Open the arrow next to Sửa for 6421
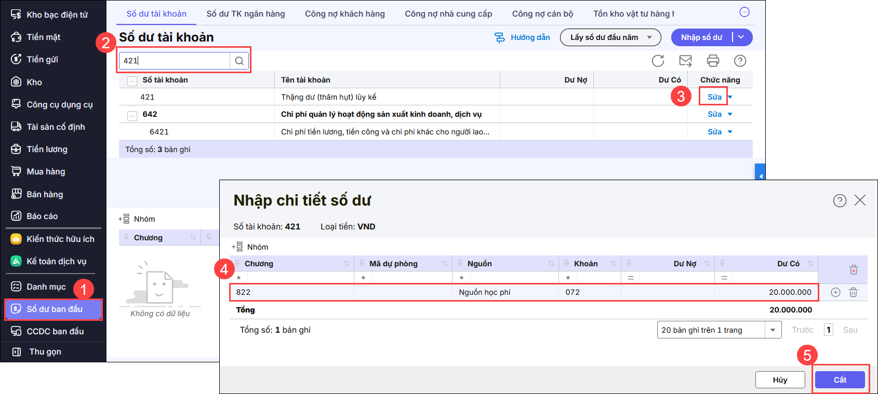Image resolution: width=878 pixels, height=394 pixels. [730, 132]
